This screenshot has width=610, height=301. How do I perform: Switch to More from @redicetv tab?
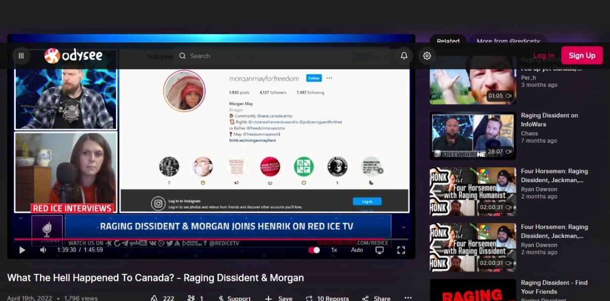(x=508, y=41)
